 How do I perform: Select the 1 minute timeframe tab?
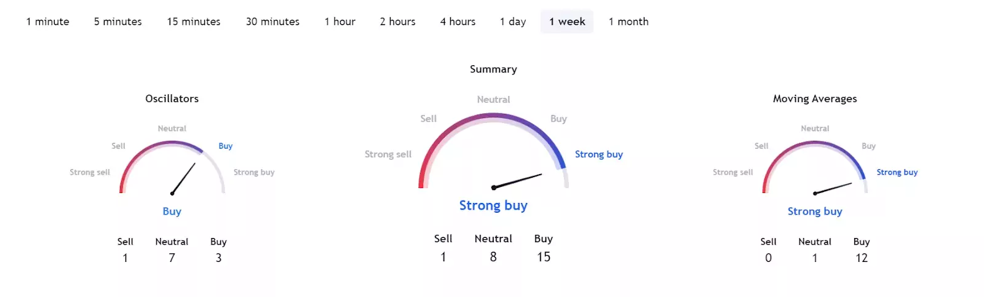pyautogui.click(x=47, y=22)
